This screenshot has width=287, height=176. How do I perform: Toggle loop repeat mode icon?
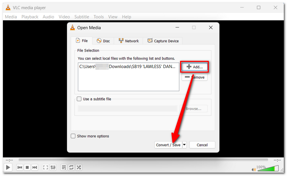(x=71, y=167)
